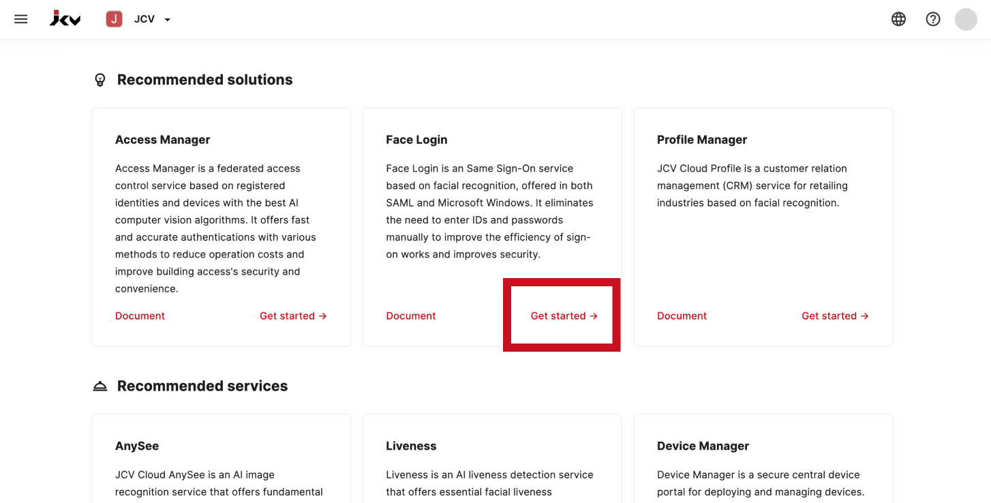The height and width of the screenshot is (503, 991).
Task: Click the Recommended services bell icon
Action: pos(100,386)
